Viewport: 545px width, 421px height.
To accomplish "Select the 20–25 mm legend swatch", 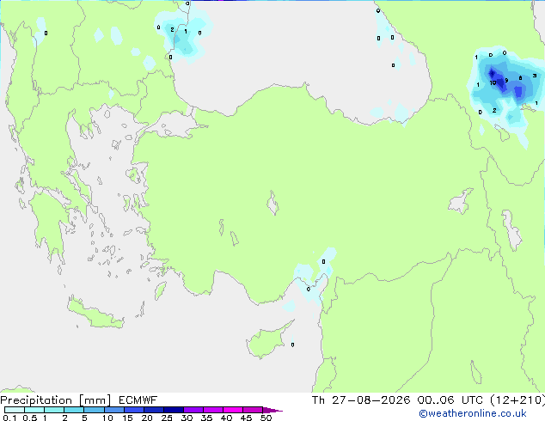I will 154,410.
